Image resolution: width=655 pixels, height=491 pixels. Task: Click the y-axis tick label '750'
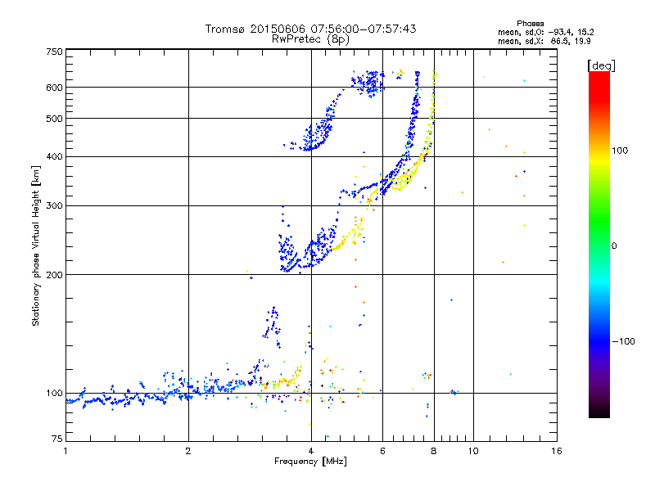click(x=54, y=52)
